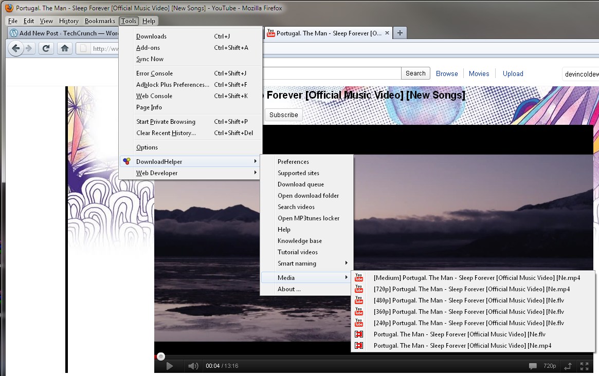The width and height of the screenshot is (599, 376).
Task: Expand the Web Developer submenu
Action: pyautogui.click(x=190, y=173)
